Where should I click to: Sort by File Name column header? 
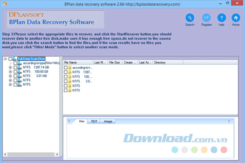coord(78,63)
